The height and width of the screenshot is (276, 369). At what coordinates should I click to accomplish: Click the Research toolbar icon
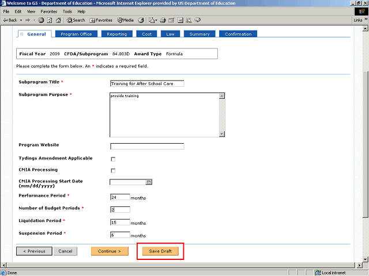tap(189, 21)
